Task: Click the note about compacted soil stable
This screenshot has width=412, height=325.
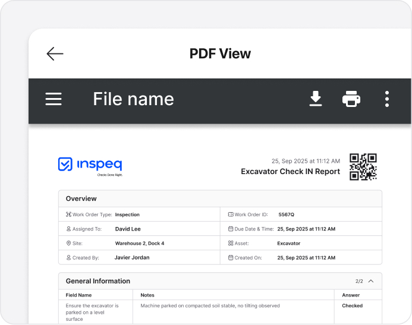Action: click(210, 305)
